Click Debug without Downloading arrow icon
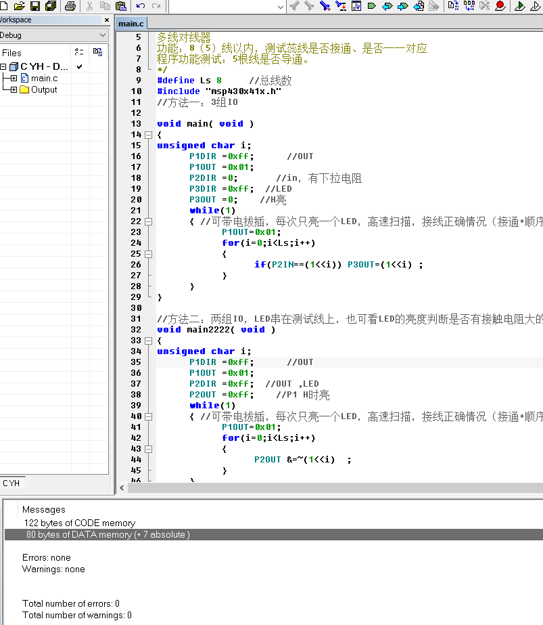 pyautogui.click(x=536, y=5)
